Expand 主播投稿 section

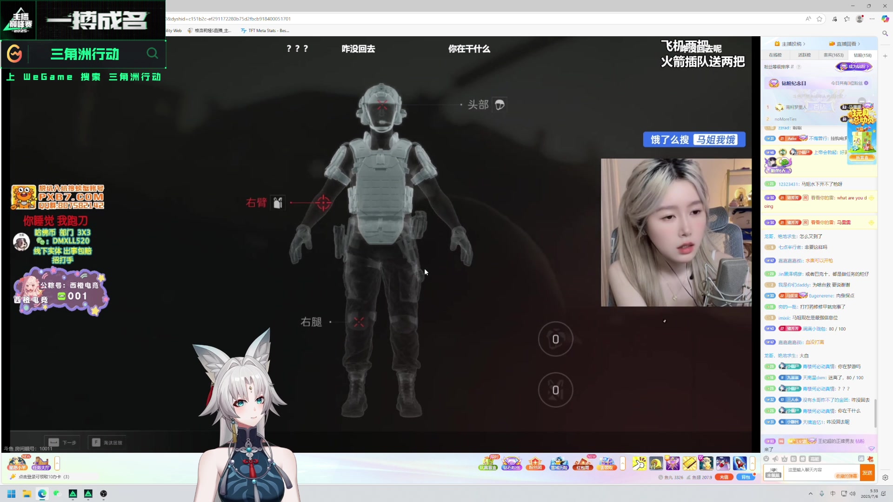pyautogui.click(x=790, y=44)
